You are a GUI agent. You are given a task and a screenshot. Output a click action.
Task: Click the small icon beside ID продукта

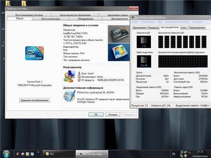[79, 80]
